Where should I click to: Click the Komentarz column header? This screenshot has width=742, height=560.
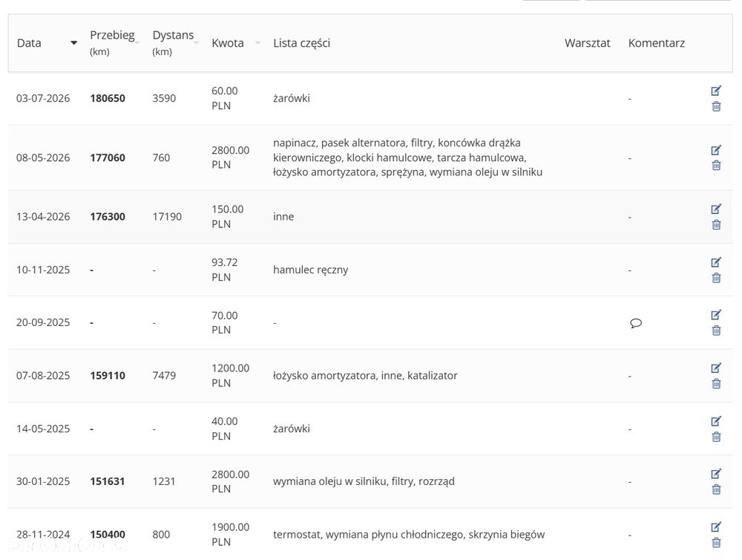(x=657, y=43)
